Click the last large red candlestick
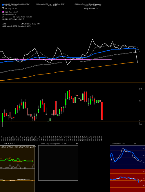Image resolution: width=145 pixels, height=192 pixels. click(102, 111)
